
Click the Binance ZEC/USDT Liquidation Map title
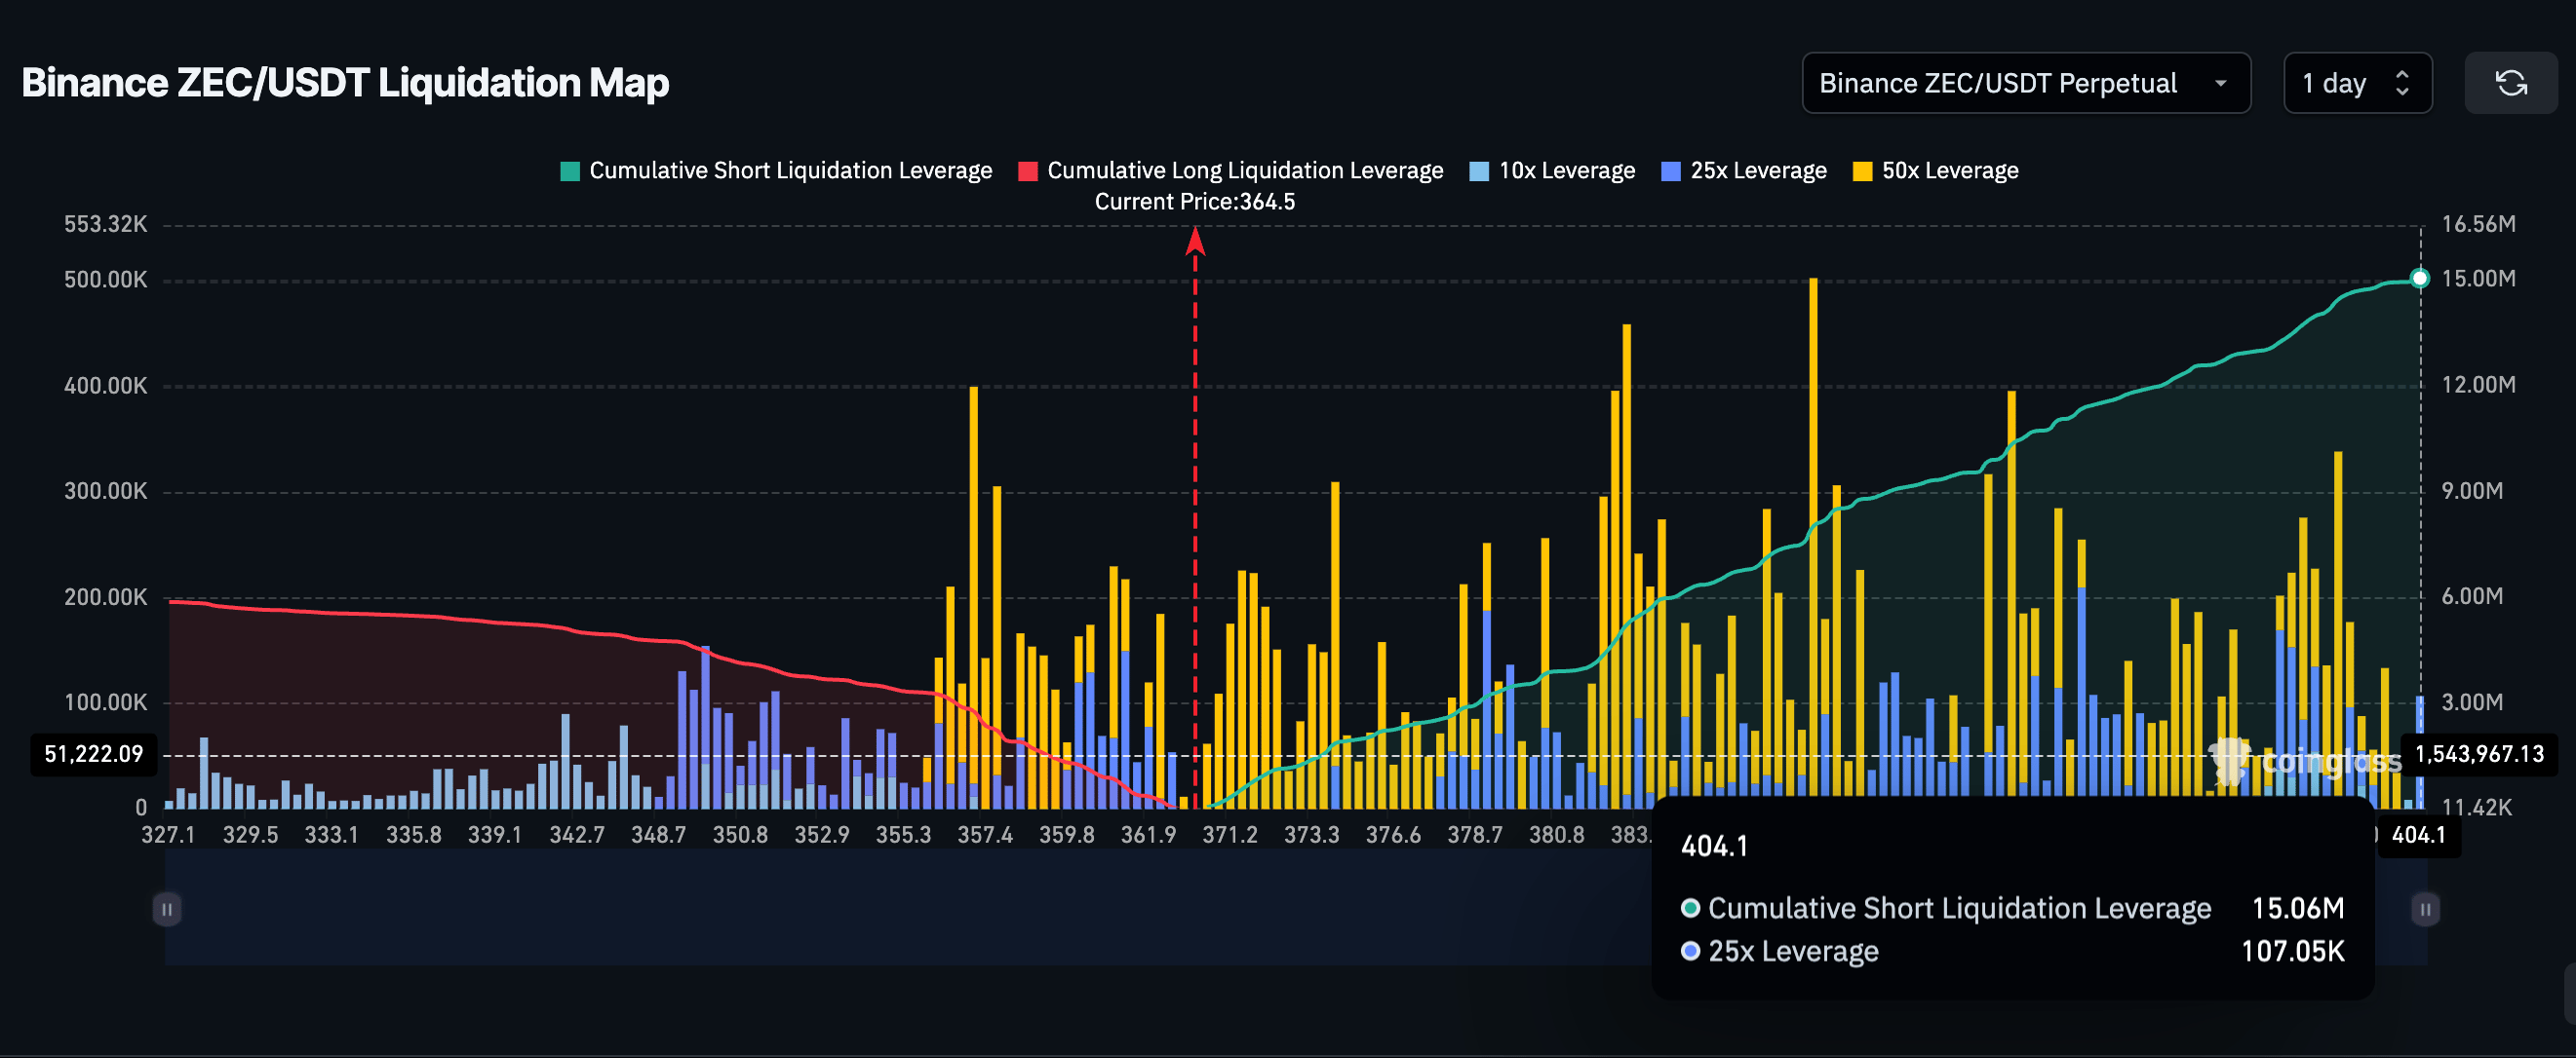(345, 83)
